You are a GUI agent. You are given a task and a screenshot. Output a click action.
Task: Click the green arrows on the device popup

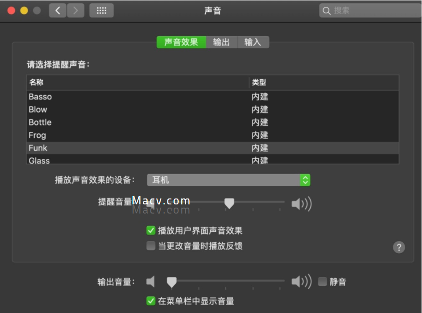tap(305, 180)
